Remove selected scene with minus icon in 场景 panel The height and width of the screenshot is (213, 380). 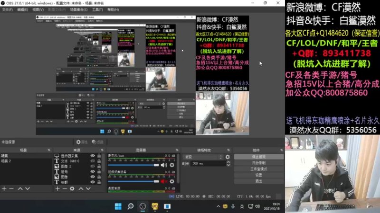[11, 188]
